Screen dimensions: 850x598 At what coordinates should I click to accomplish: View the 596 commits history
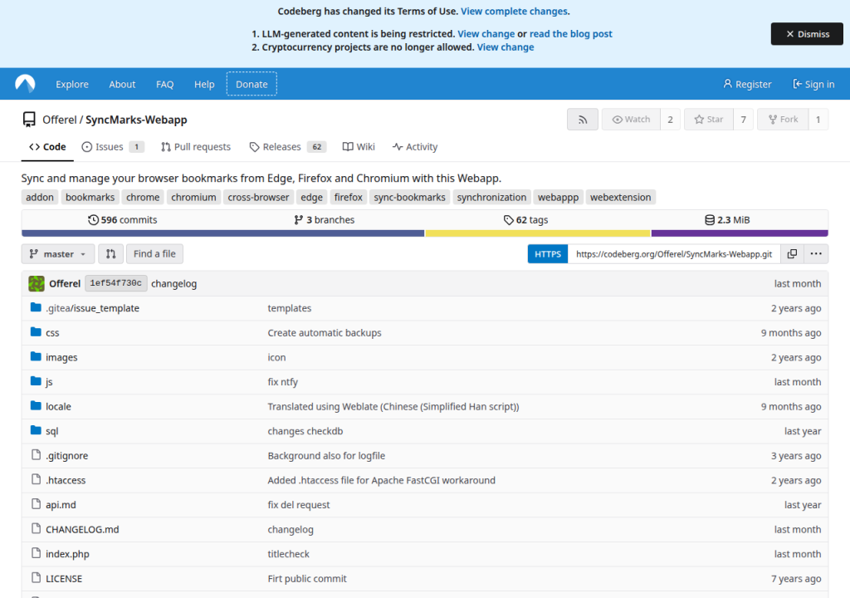click(x=123, y=220)
